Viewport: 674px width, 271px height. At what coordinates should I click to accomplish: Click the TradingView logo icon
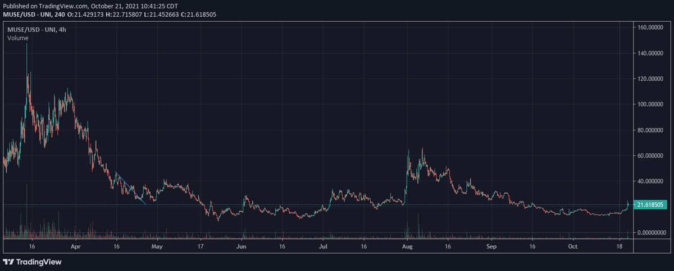(8, 261)
